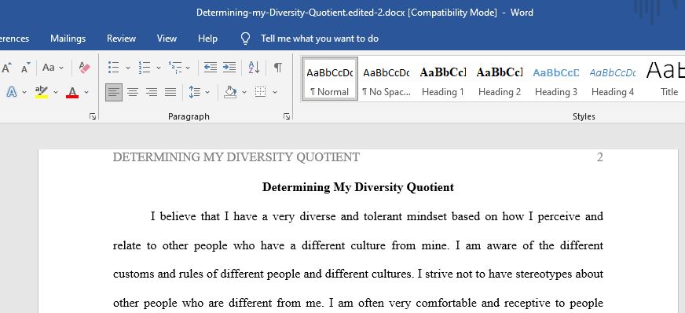Sort text with the A-Z icon

pos(254,68)
